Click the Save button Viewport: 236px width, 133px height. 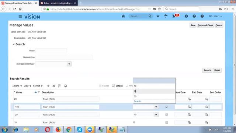click(x=193, y=25)
